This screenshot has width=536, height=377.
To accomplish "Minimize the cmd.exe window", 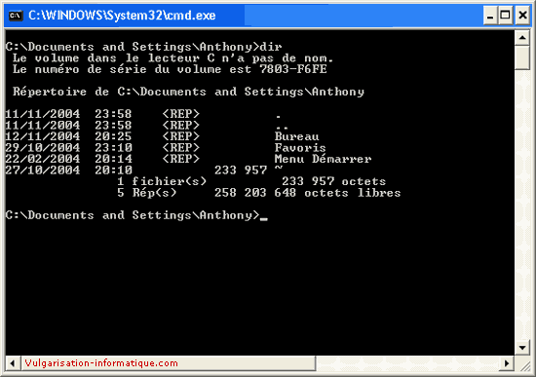I will pos(490,16).
